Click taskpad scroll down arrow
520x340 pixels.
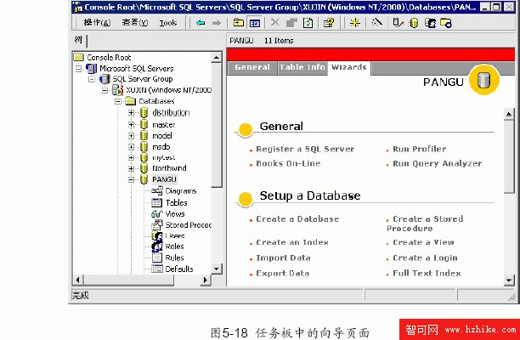click(x=509, y=280)
